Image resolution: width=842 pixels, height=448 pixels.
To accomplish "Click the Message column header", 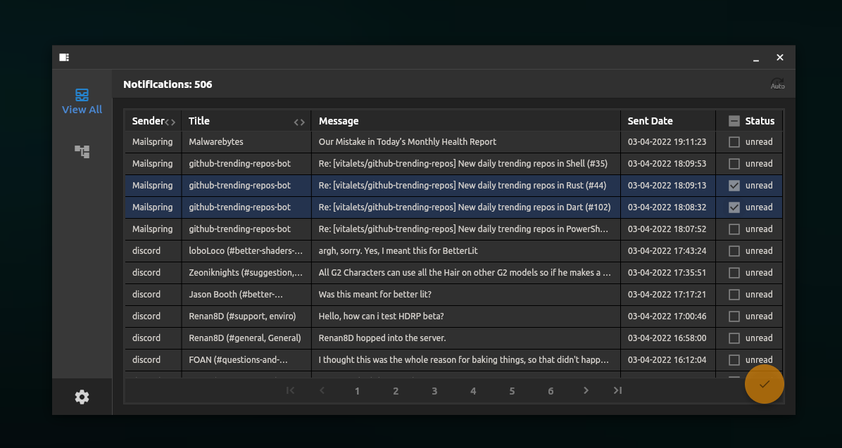I will coord(339,121).
